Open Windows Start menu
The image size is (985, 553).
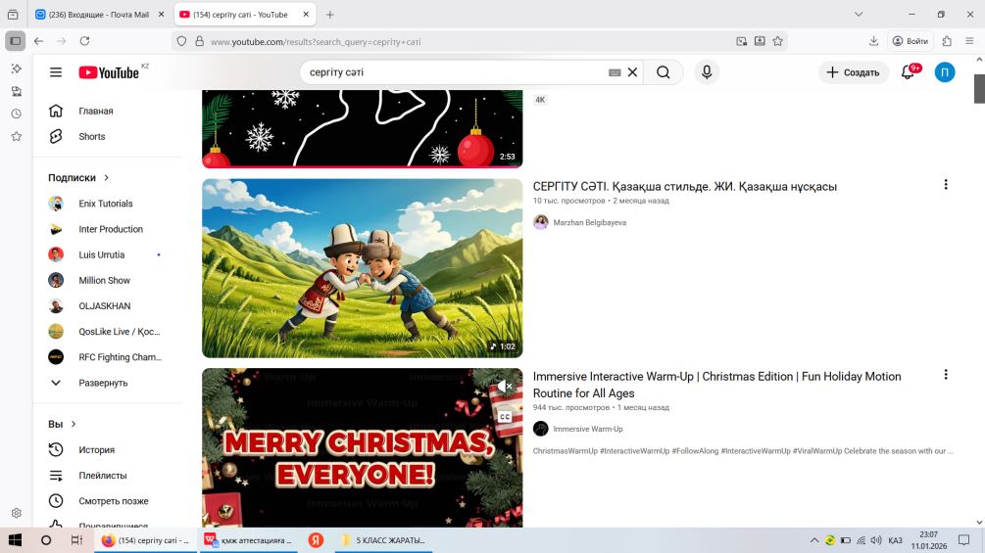tap(15, 540)
